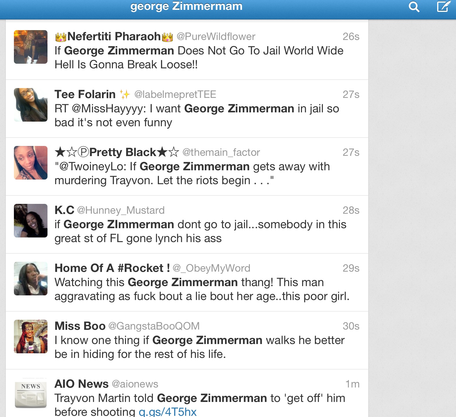Click the @aionews username

tap(135, 384)
